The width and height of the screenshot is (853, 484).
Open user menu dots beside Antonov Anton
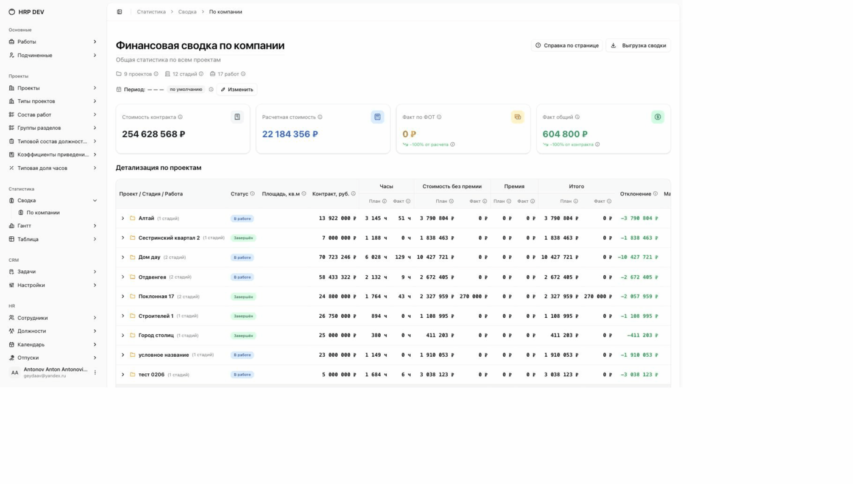(95, 373)
